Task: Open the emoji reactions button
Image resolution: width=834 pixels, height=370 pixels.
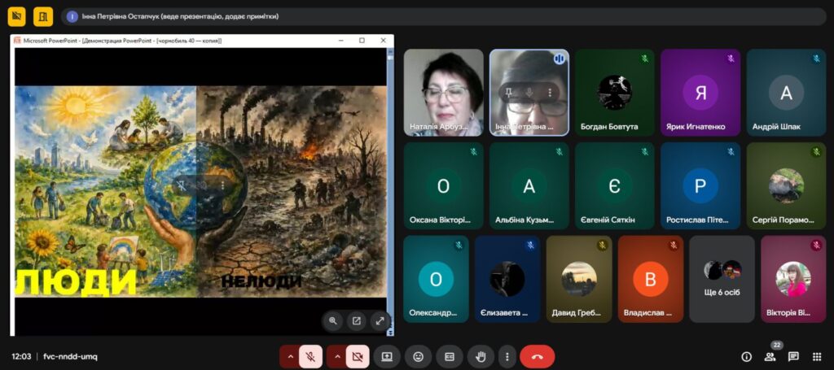Action: click(x=418, y=356)
